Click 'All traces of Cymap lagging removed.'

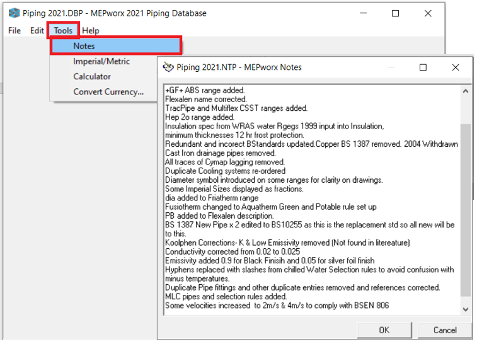click(x=225, y=162)
